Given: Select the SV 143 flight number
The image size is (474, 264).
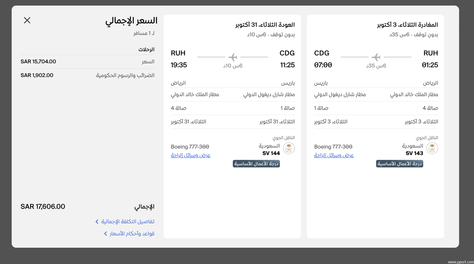Looking at the screenshot, I should click(x=414, y=153).
